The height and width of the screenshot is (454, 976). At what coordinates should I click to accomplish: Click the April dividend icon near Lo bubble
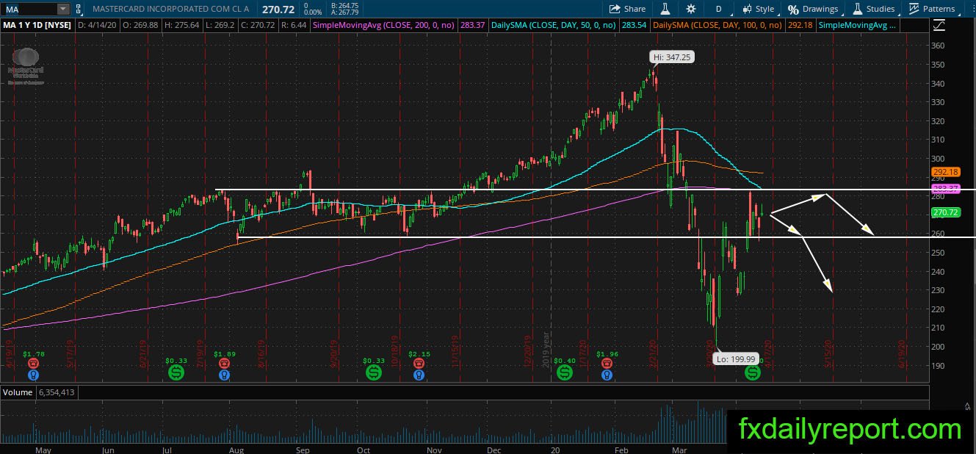click(x=753, y=373)
